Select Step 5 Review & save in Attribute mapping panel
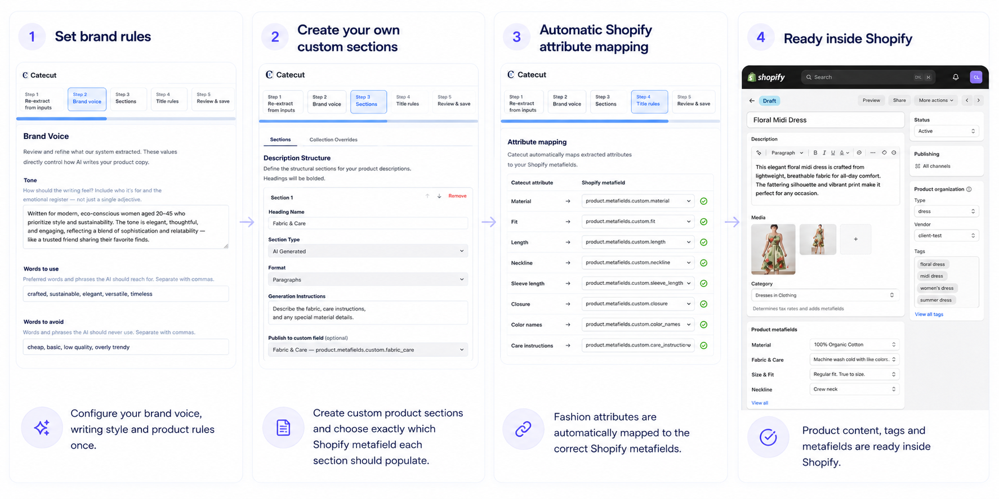This screenshot has height=499, width=999. (x=693, y=101)
